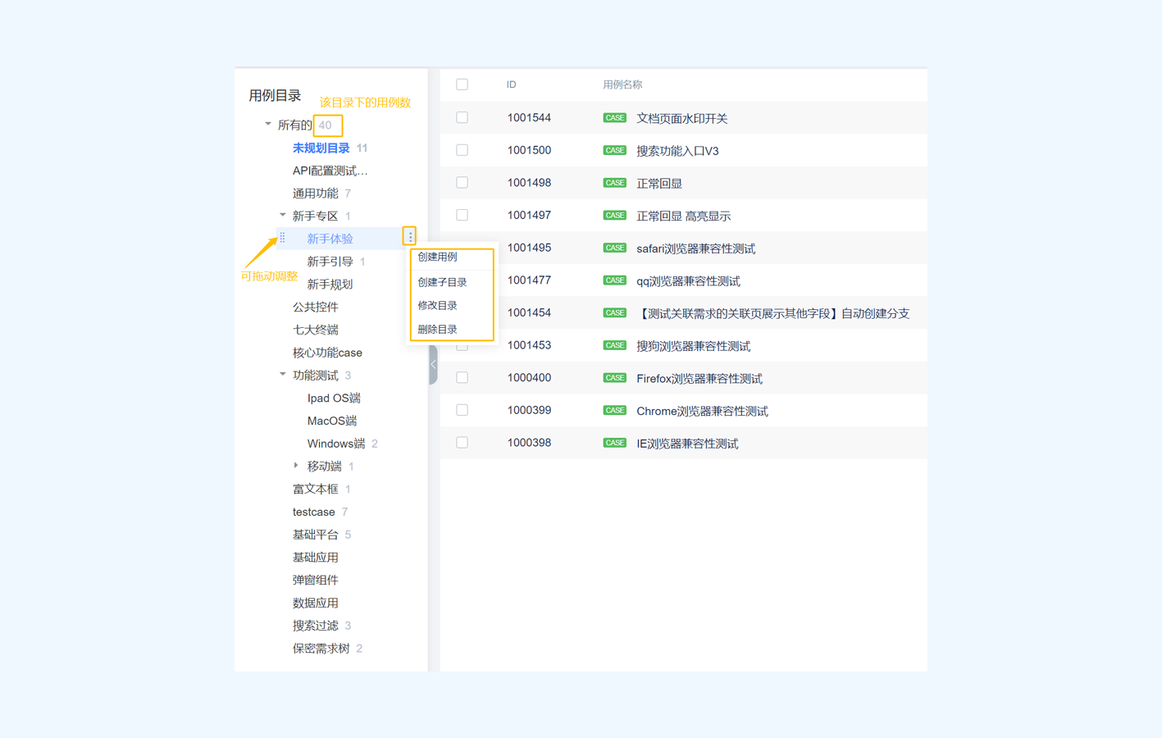Check the box for case 1000400
Image resolution: width=1162 pixels, height=738 pixels.
point(463,377)
